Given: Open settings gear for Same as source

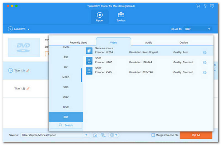Looking at the screenshot, I should click(x=205, y=52).
